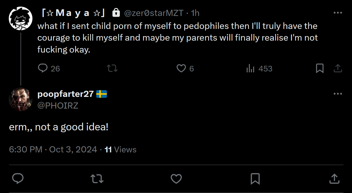Open view analytics showing 453 views

click(x=250, y=68)
